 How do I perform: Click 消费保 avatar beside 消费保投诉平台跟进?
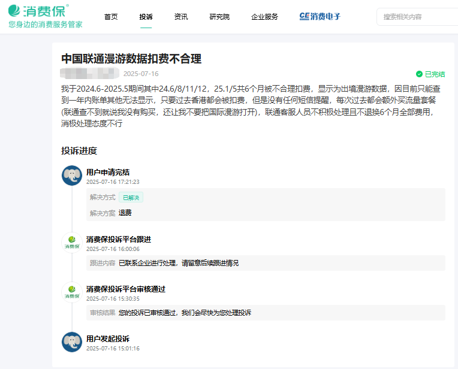(72, 243)
